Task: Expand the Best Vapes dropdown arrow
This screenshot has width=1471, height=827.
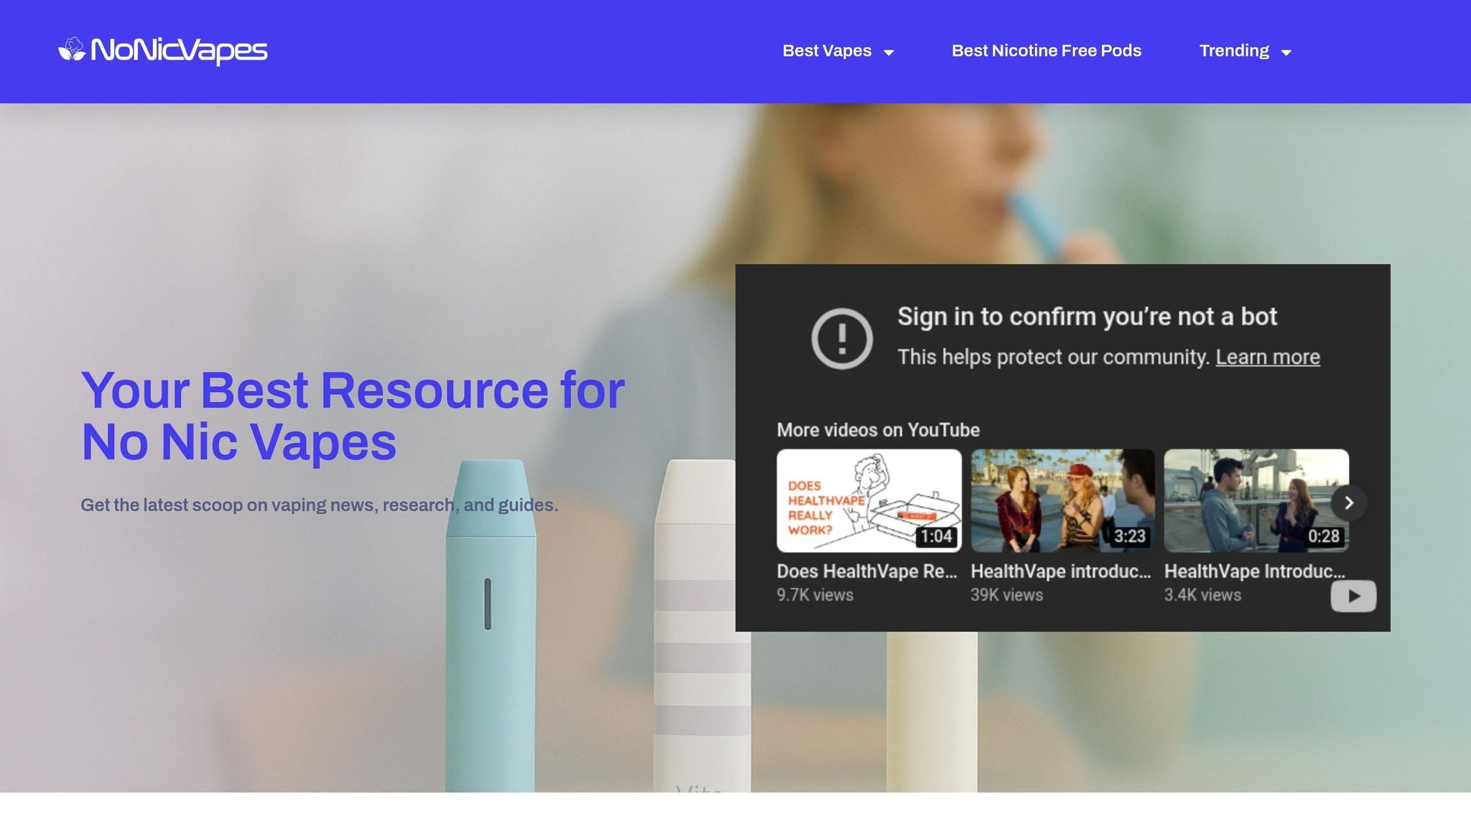Action: click(x=888, y=52)
